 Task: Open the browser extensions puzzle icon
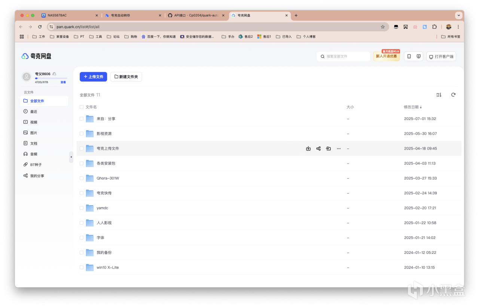(434, 27)
